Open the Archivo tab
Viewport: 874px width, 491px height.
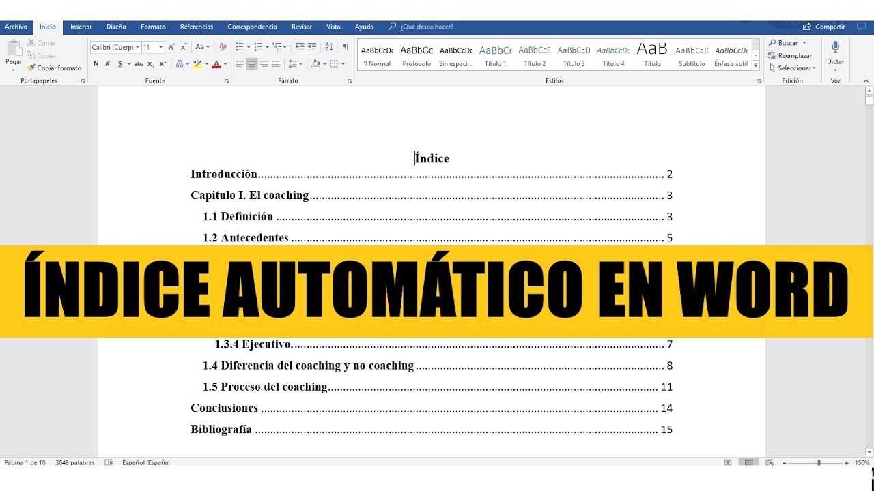click(16, 27)
